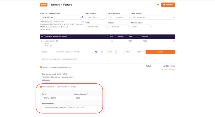Screen dimensions: 215x117
Task: Click the Valoare column header
Action: tap(145, 37)
